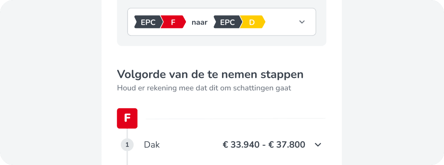Select the step 1 circle marker

point(127,145)
